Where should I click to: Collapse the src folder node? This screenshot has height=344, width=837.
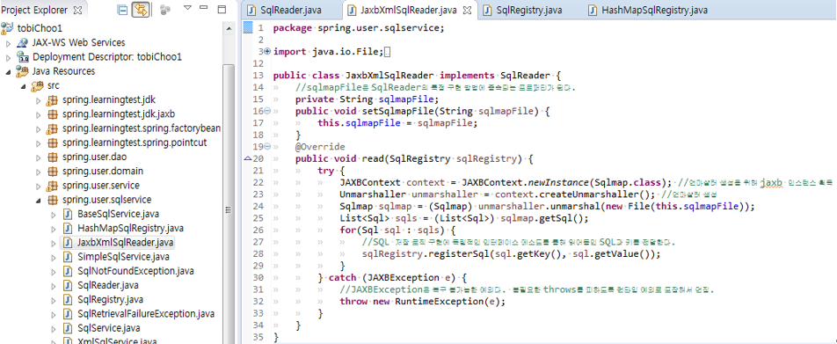click(x=24, y=86)
